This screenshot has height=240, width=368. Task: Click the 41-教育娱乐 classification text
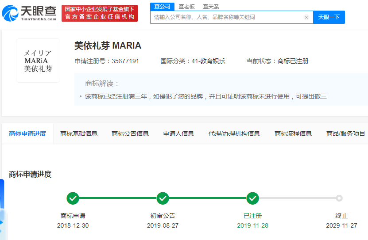[x=208, y=61]
